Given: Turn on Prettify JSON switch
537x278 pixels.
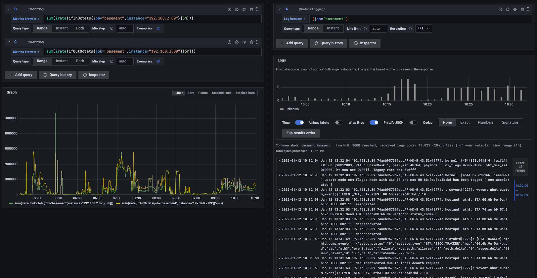Looking at the screenshot, I should coord(413,123).
